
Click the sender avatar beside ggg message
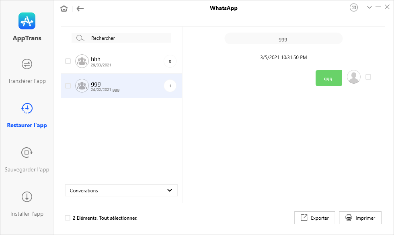354,77
